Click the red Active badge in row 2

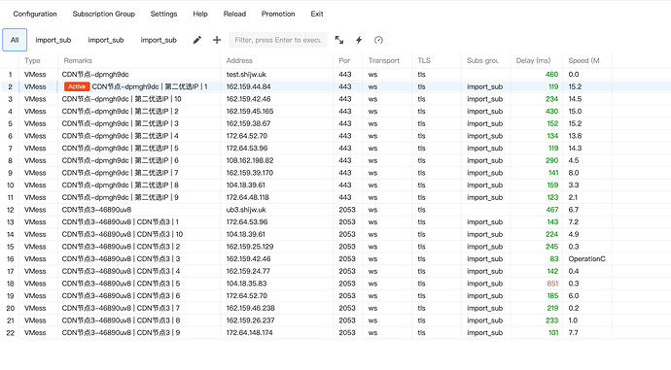coord(77,86)
